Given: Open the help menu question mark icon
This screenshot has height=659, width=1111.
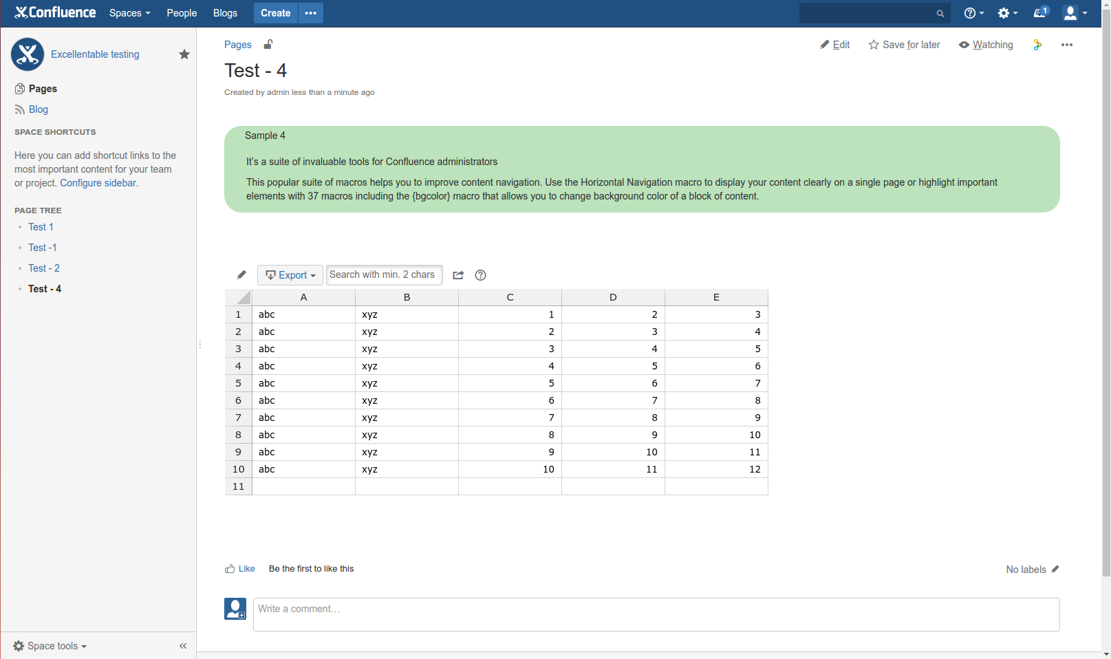Looking at the screenshot, I should click(x=970, y=13).
